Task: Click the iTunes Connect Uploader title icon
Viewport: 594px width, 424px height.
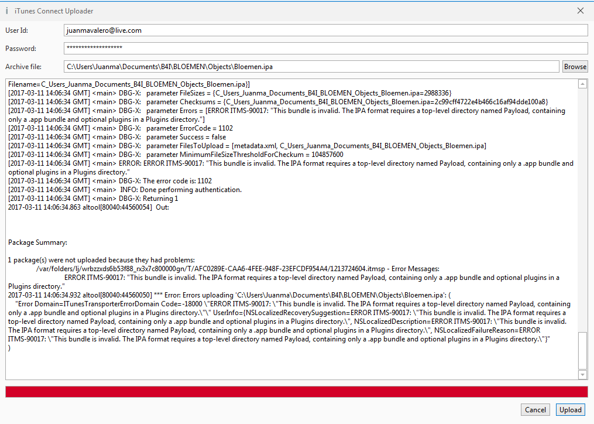Action: (x=7, y=11)
